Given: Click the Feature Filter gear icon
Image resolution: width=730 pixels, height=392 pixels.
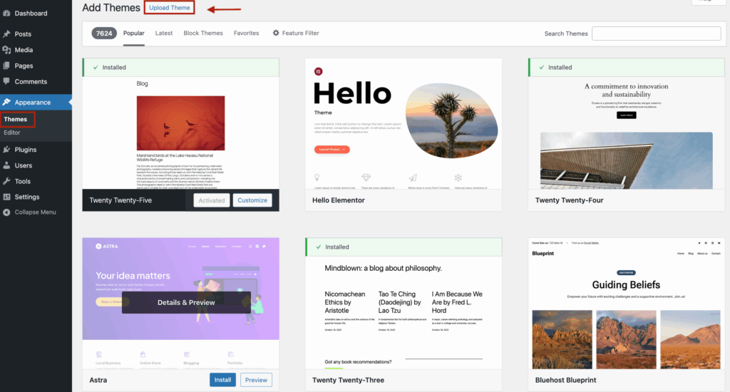Looking at the screenshot, I should 276,33.
